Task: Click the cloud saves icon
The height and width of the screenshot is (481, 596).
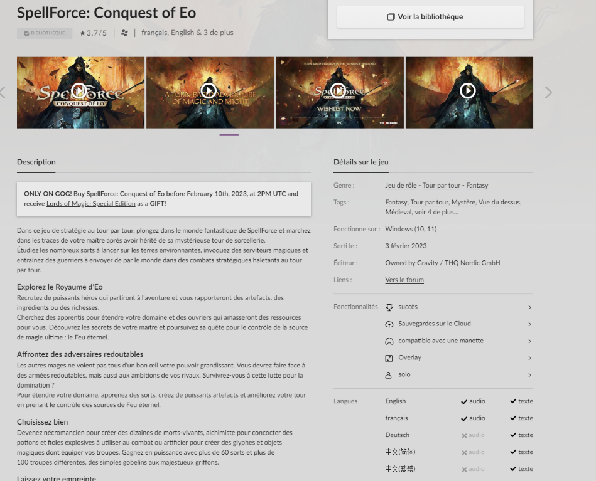Action: coord(389,324)
